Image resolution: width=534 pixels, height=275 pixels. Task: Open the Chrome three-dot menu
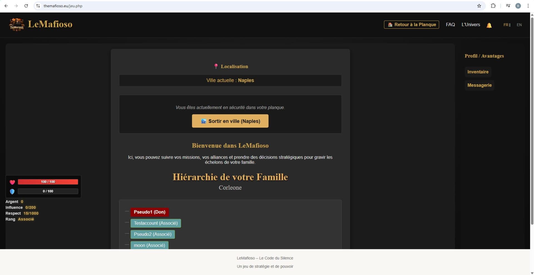pos(528,6)
